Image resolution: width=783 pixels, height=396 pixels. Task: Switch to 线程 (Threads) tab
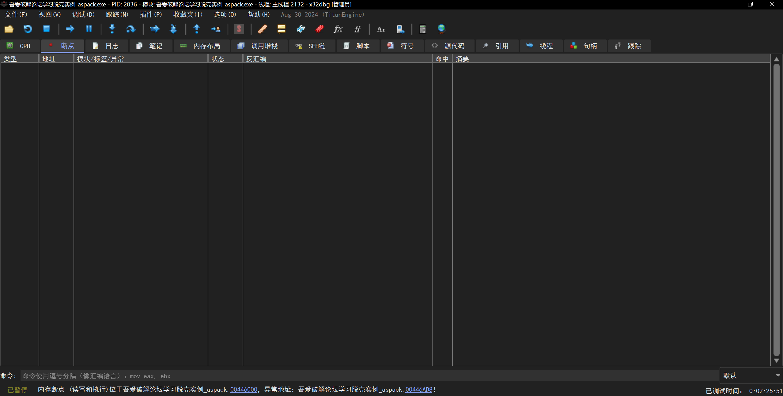(x=545, y=46)
